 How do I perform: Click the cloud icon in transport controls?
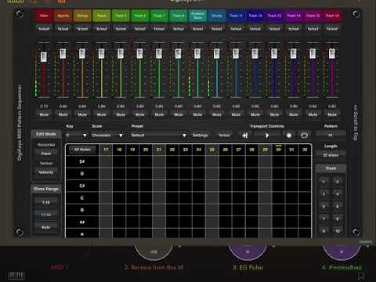click(x=304, y=136)
